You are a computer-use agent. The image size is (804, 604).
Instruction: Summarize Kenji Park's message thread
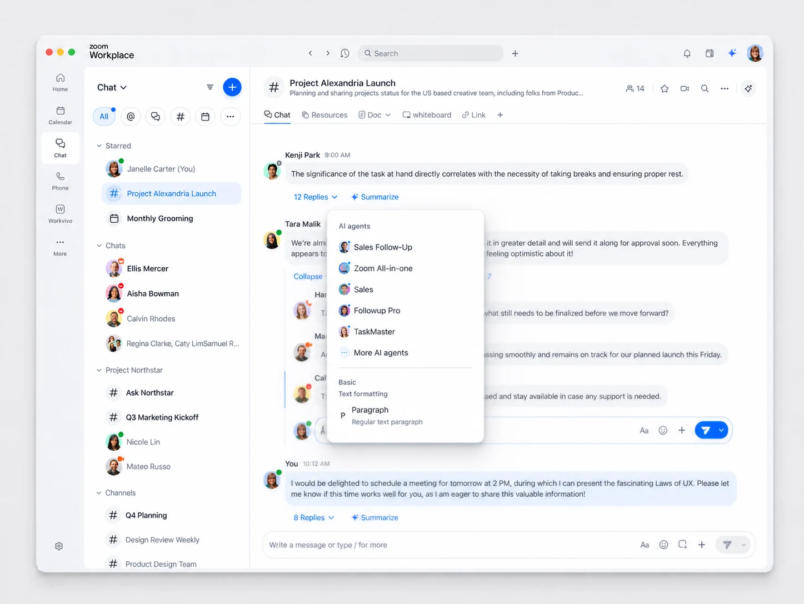(375, 197)
